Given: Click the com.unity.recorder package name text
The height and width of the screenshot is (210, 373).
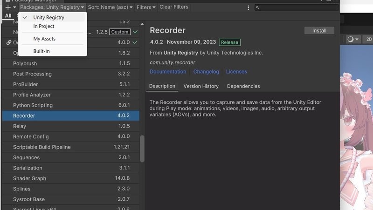Looking at the screenshot, I should 173,62.
